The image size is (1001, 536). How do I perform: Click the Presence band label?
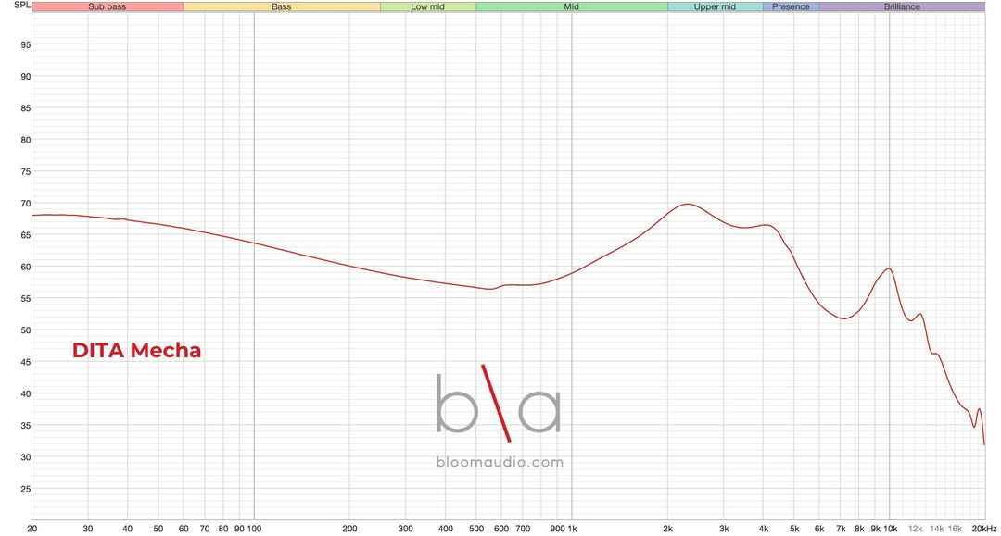click(791, 7)
